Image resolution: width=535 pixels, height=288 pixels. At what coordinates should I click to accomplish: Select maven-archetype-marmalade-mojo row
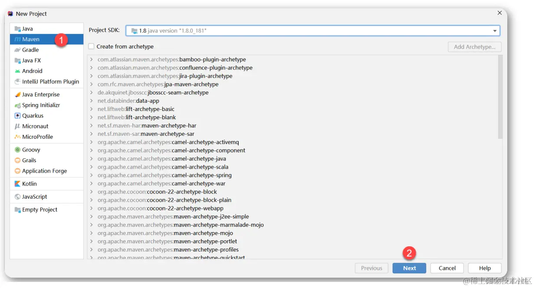[x=292, y=225]
